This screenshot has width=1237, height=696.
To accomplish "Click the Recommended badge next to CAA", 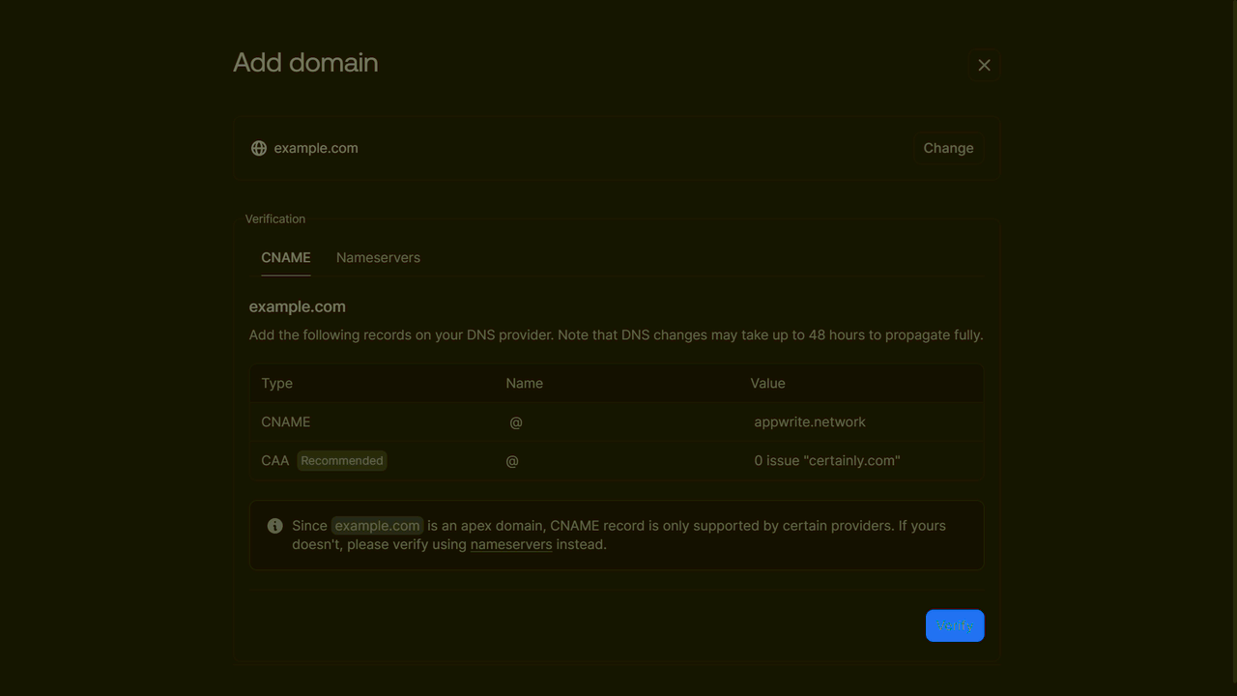I will (342, 460).
